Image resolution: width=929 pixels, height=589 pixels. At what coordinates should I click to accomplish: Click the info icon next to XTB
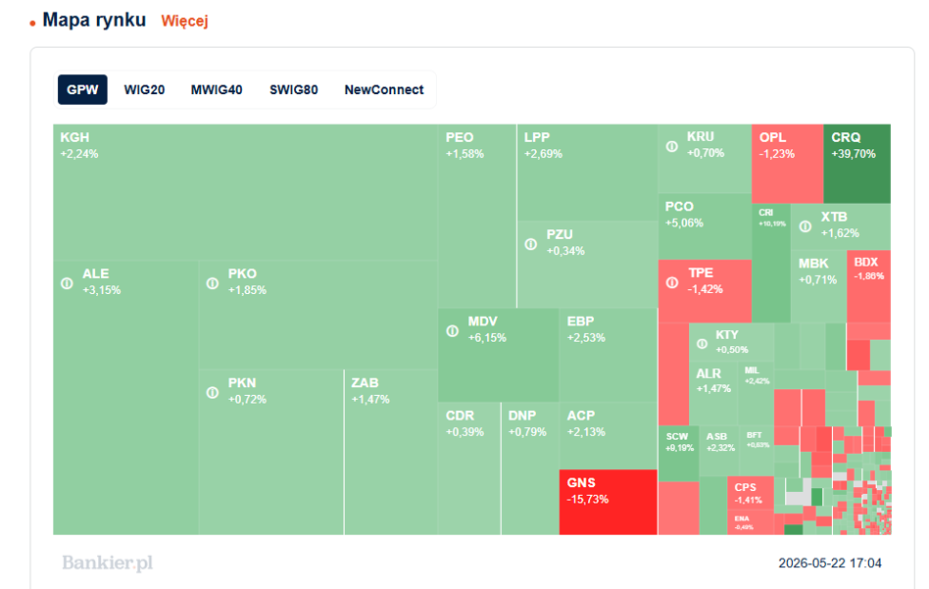click(806, 226)
